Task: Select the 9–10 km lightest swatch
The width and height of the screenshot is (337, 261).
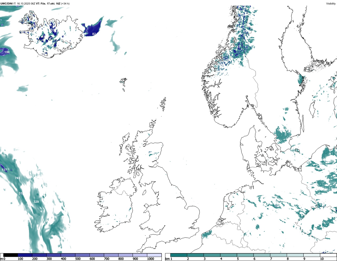Action: coord(311,255)
